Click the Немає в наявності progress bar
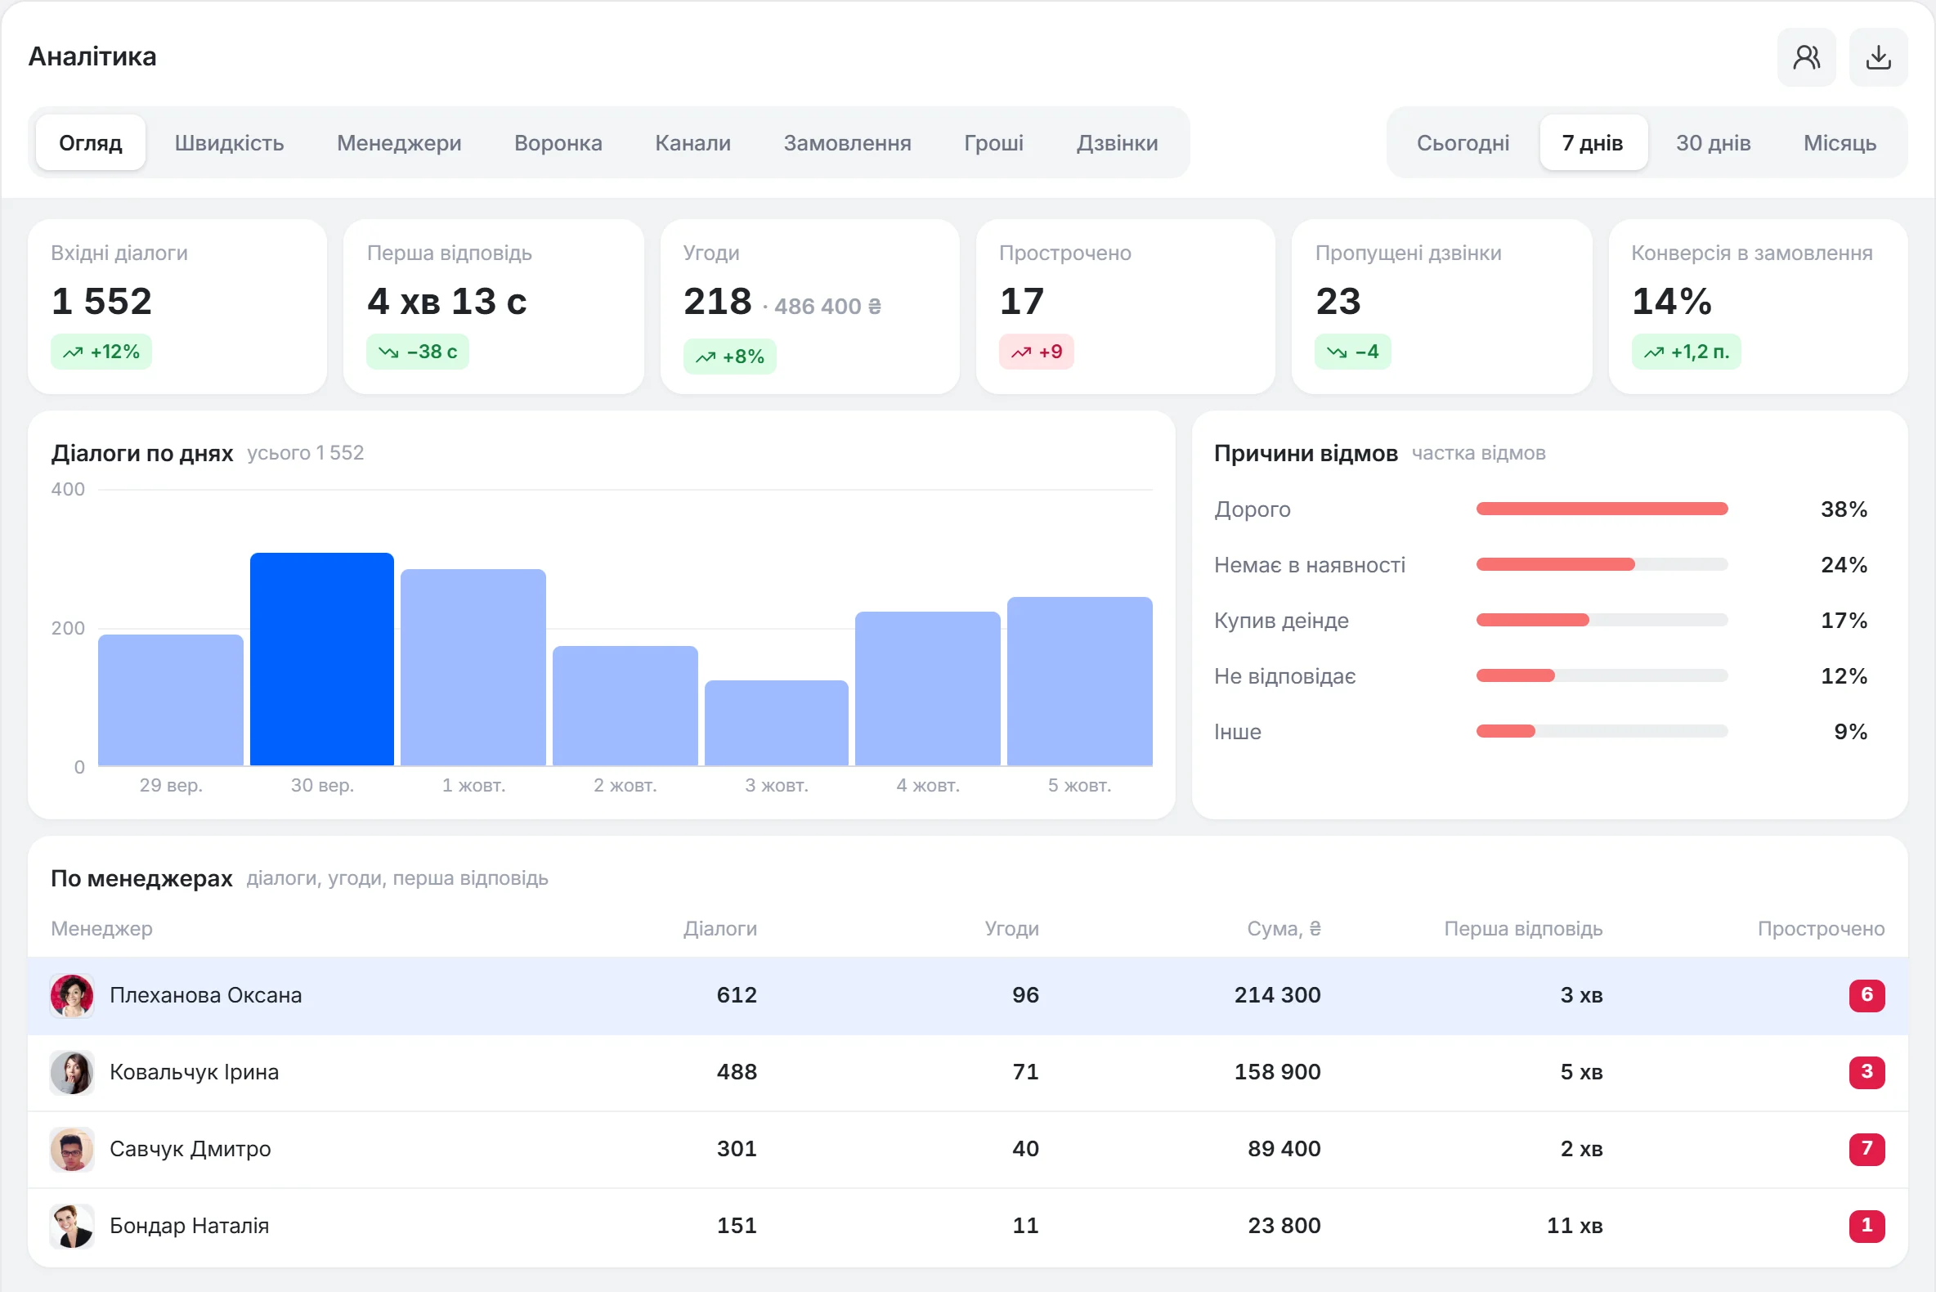This screenshot has height=1292, width=1936. tap(1602, 564)
